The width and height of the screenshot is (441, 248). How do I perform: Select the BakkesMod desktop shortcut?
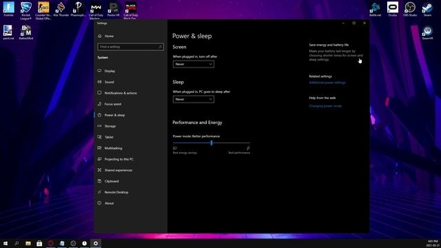(x=26, y=32)
